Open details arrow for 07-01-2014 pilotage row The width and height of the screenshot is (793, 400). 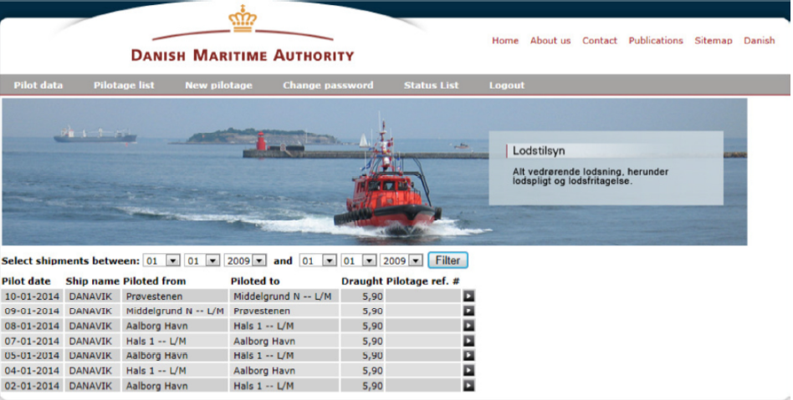(x=468, y=341)
